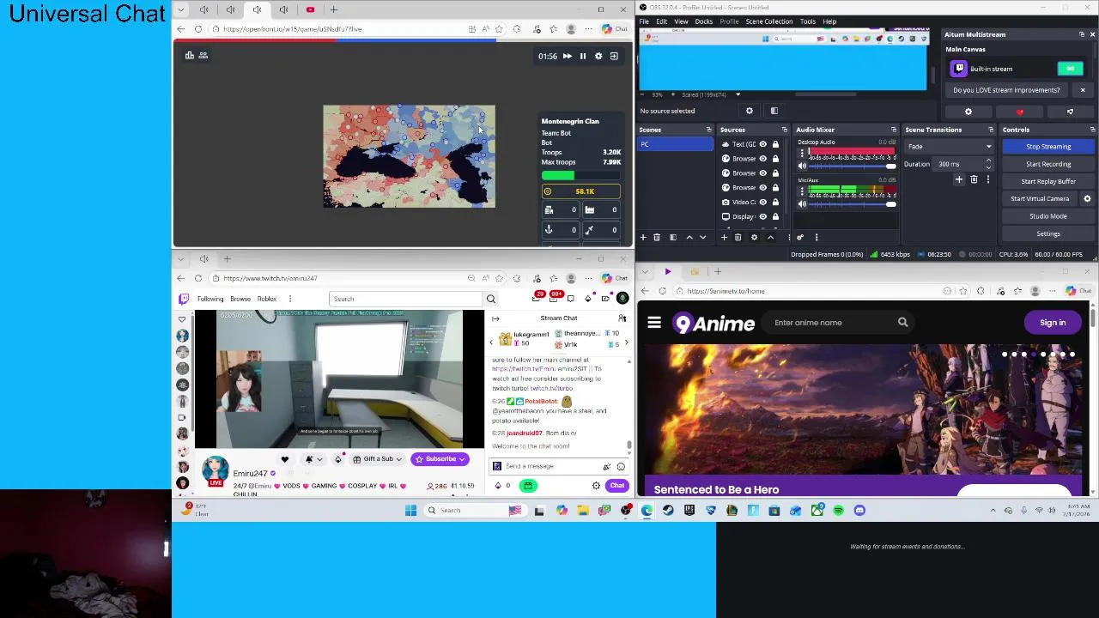Open notification bell dropdown for Emiru247
Viewport: 1099px width, 618px height.
point(313,459)
